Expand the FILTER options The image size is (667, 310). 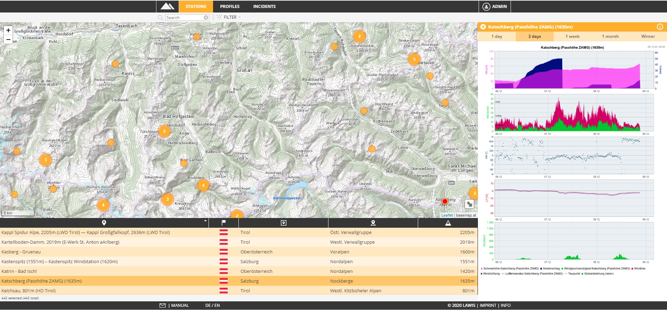pyautogui.click(x=229, y=17)
